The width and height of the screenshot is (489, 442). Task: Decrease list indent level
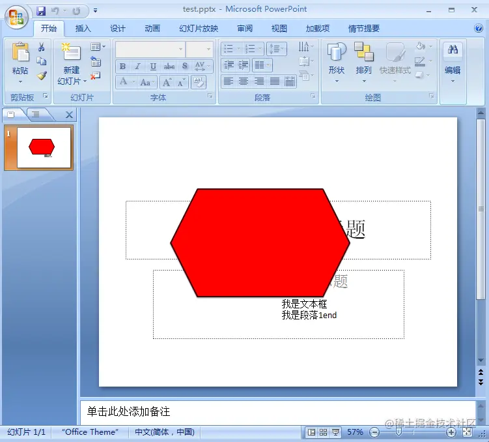click(x=229, y=65)
